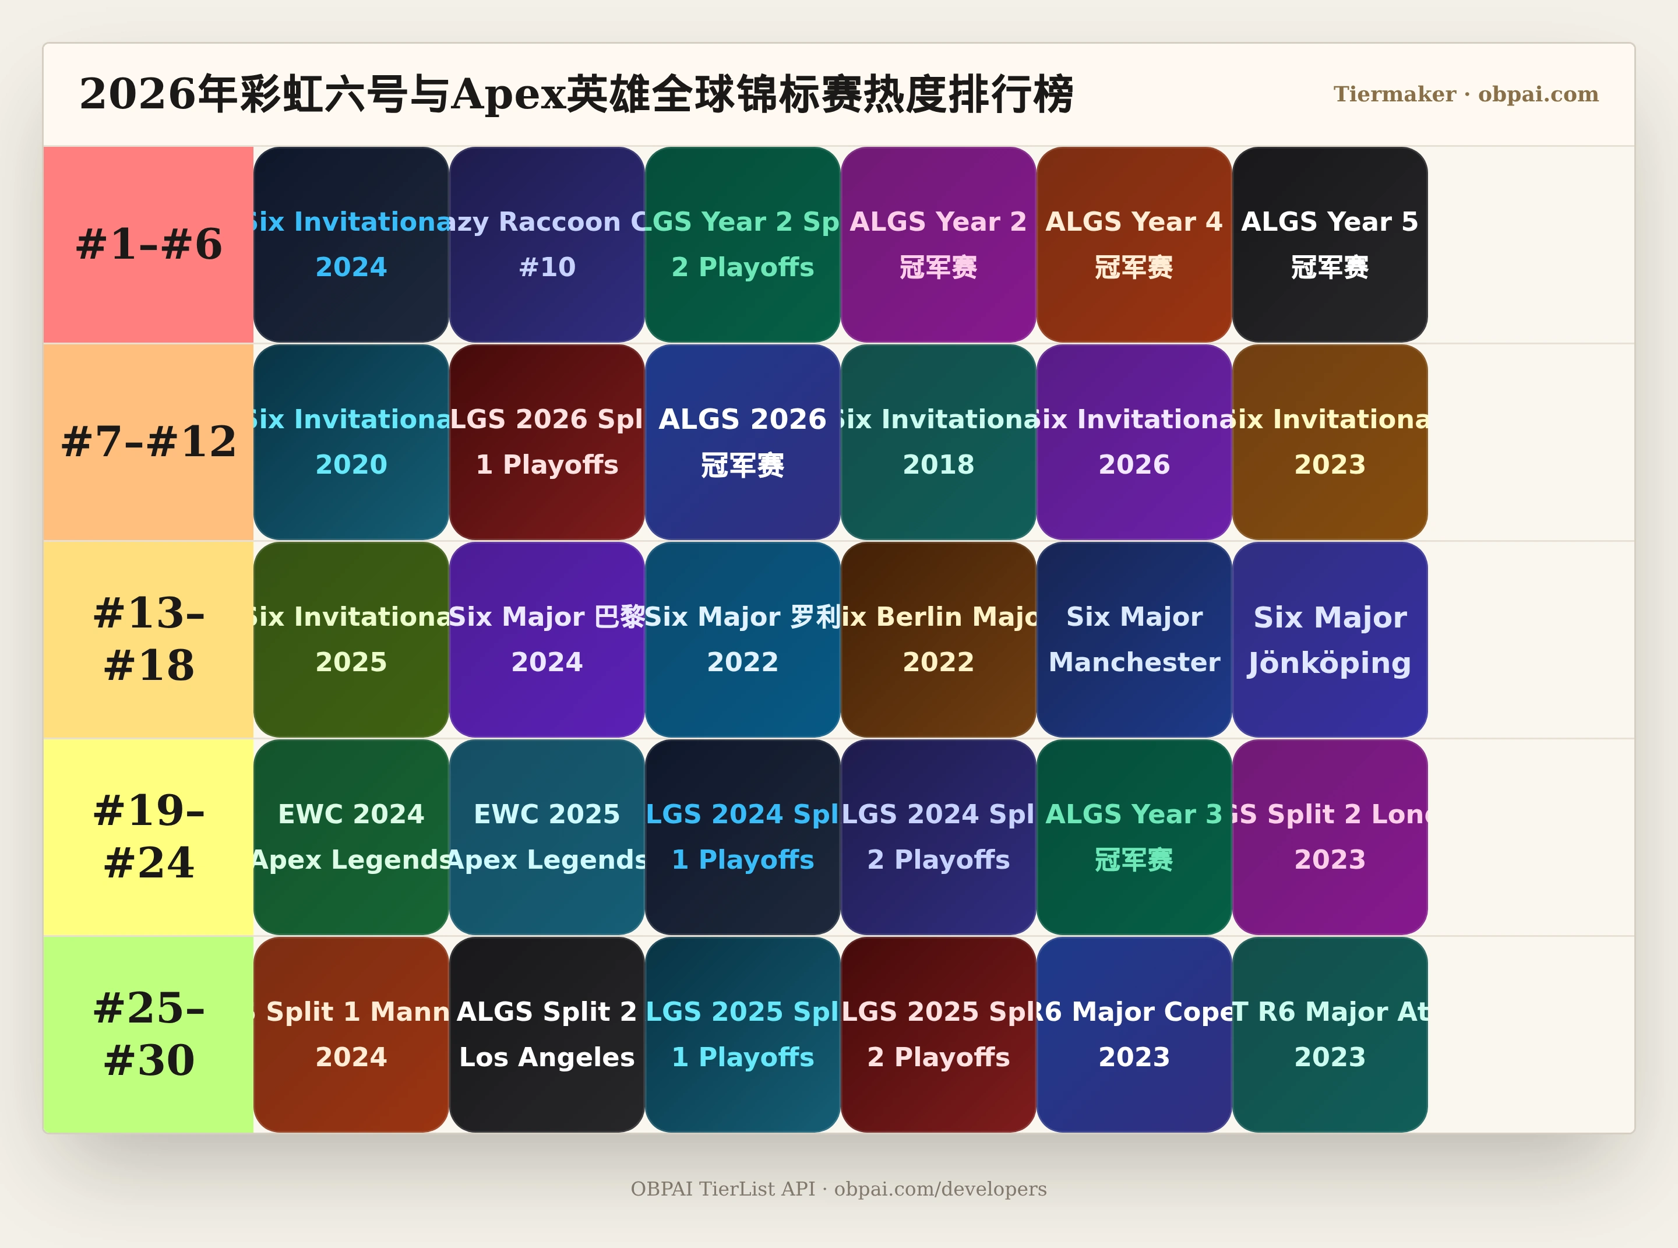Select the Split 1 Mannheim 2024 tile
The height and width of the screenshot is (1248, 1678).
point(351,1035)
